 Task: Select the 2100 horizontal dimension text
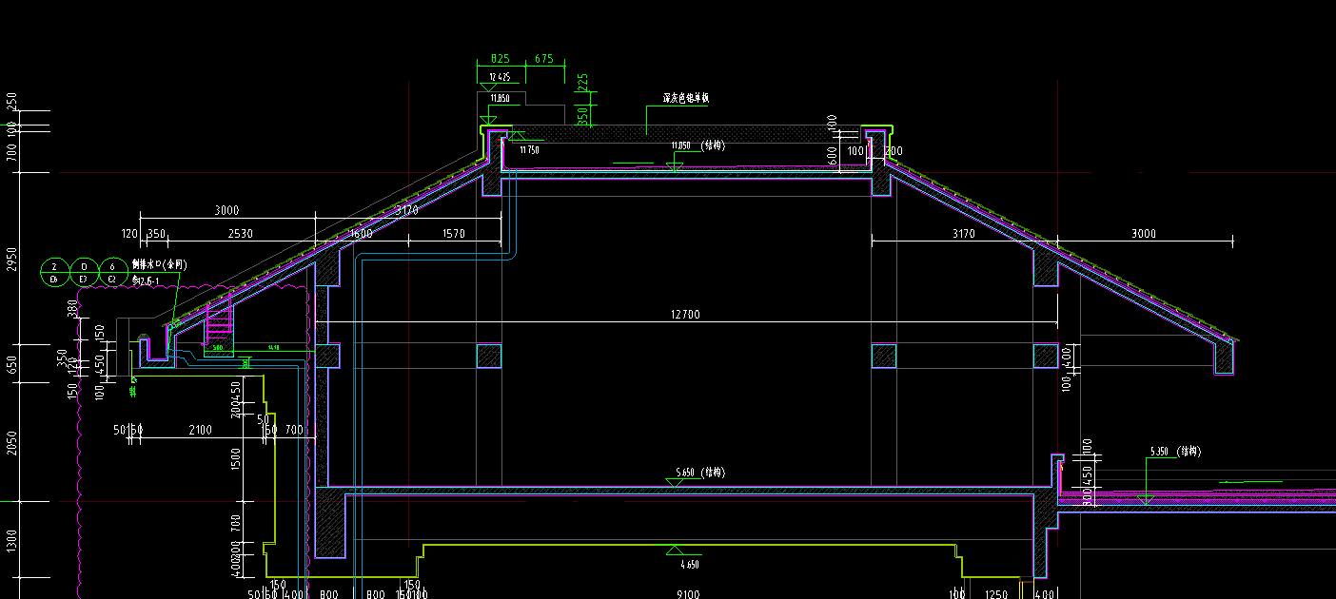click(x=200, y=431)
